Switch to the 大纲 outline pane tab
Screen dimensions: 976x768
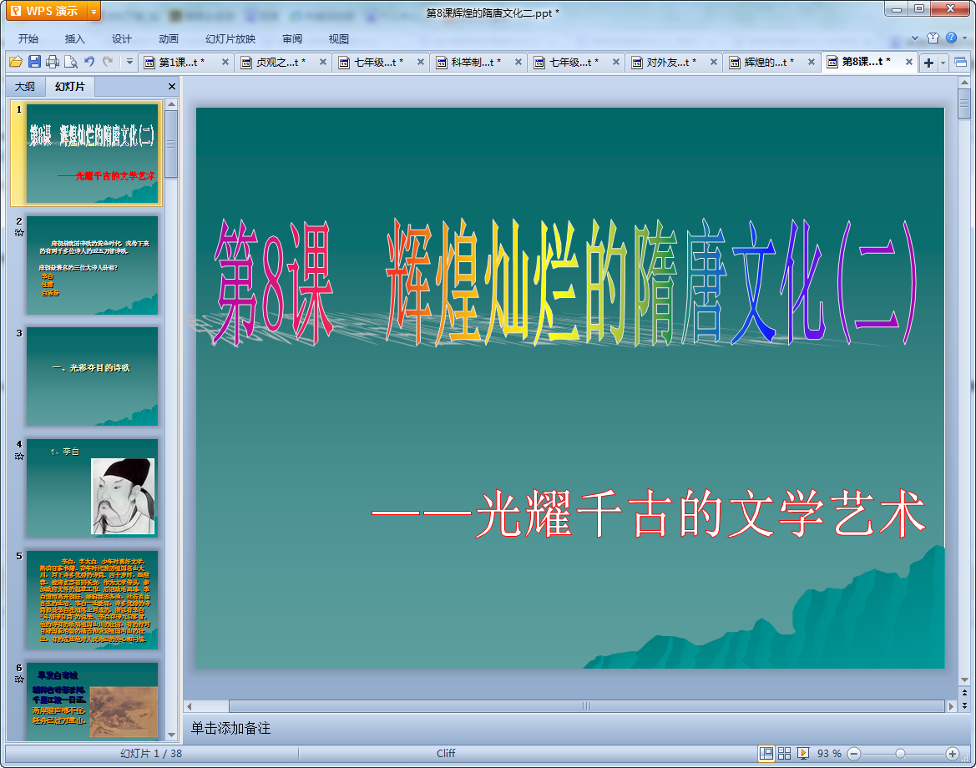pyautogui.click(x=26, y=87)
